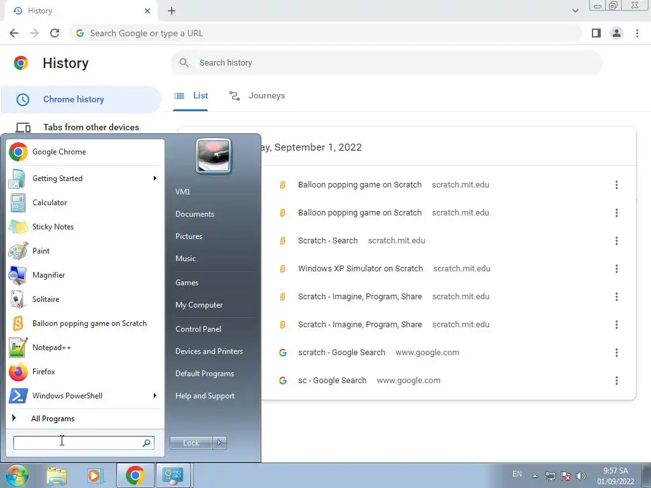The width and height of the screenshot is (651, 488).
Task: Open Default Programs
Action: click(205, 374)
